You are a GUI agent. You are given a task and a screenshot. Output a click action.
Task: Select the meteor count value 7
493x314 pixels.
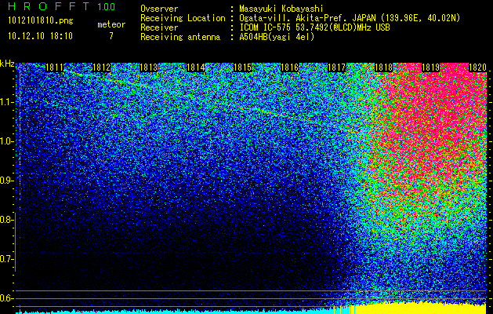tap(111, 36)
